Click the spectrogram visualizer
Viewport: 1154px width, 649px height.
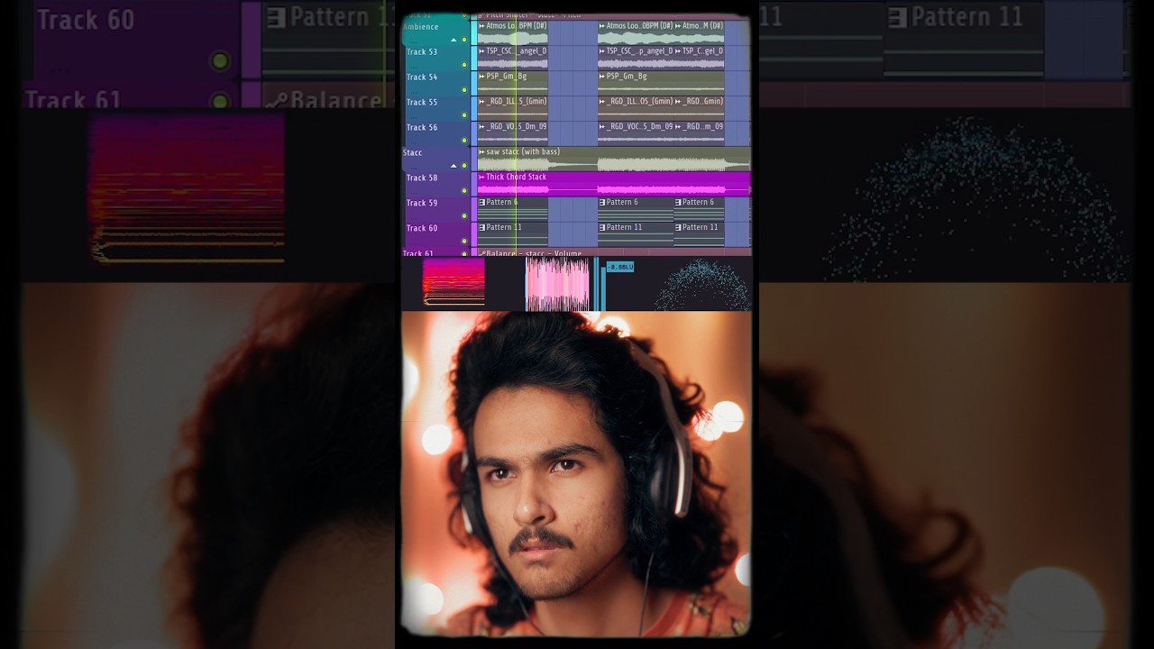click(x=453, y=282)
